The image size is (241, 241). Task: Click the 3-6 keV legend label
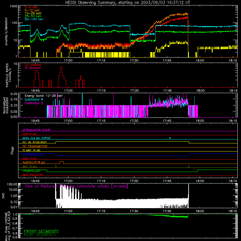31,7
